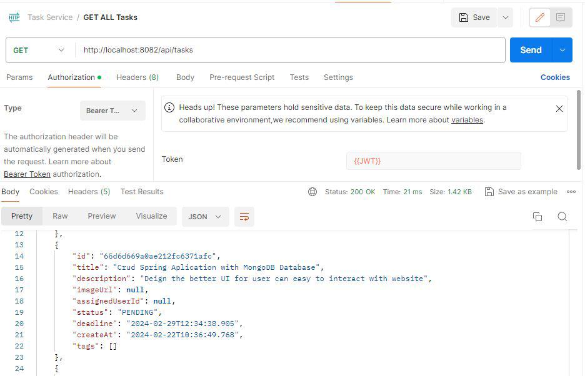The image size is (585, 376).
Task: Click the Send button
Action: (530, 49)
